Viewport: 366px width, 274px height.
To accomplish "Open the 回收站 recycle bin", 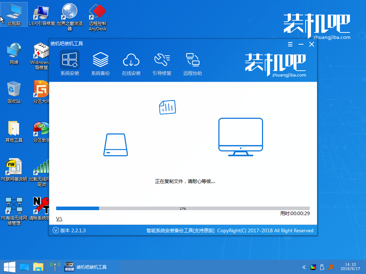I will click(x=14, y=92).
